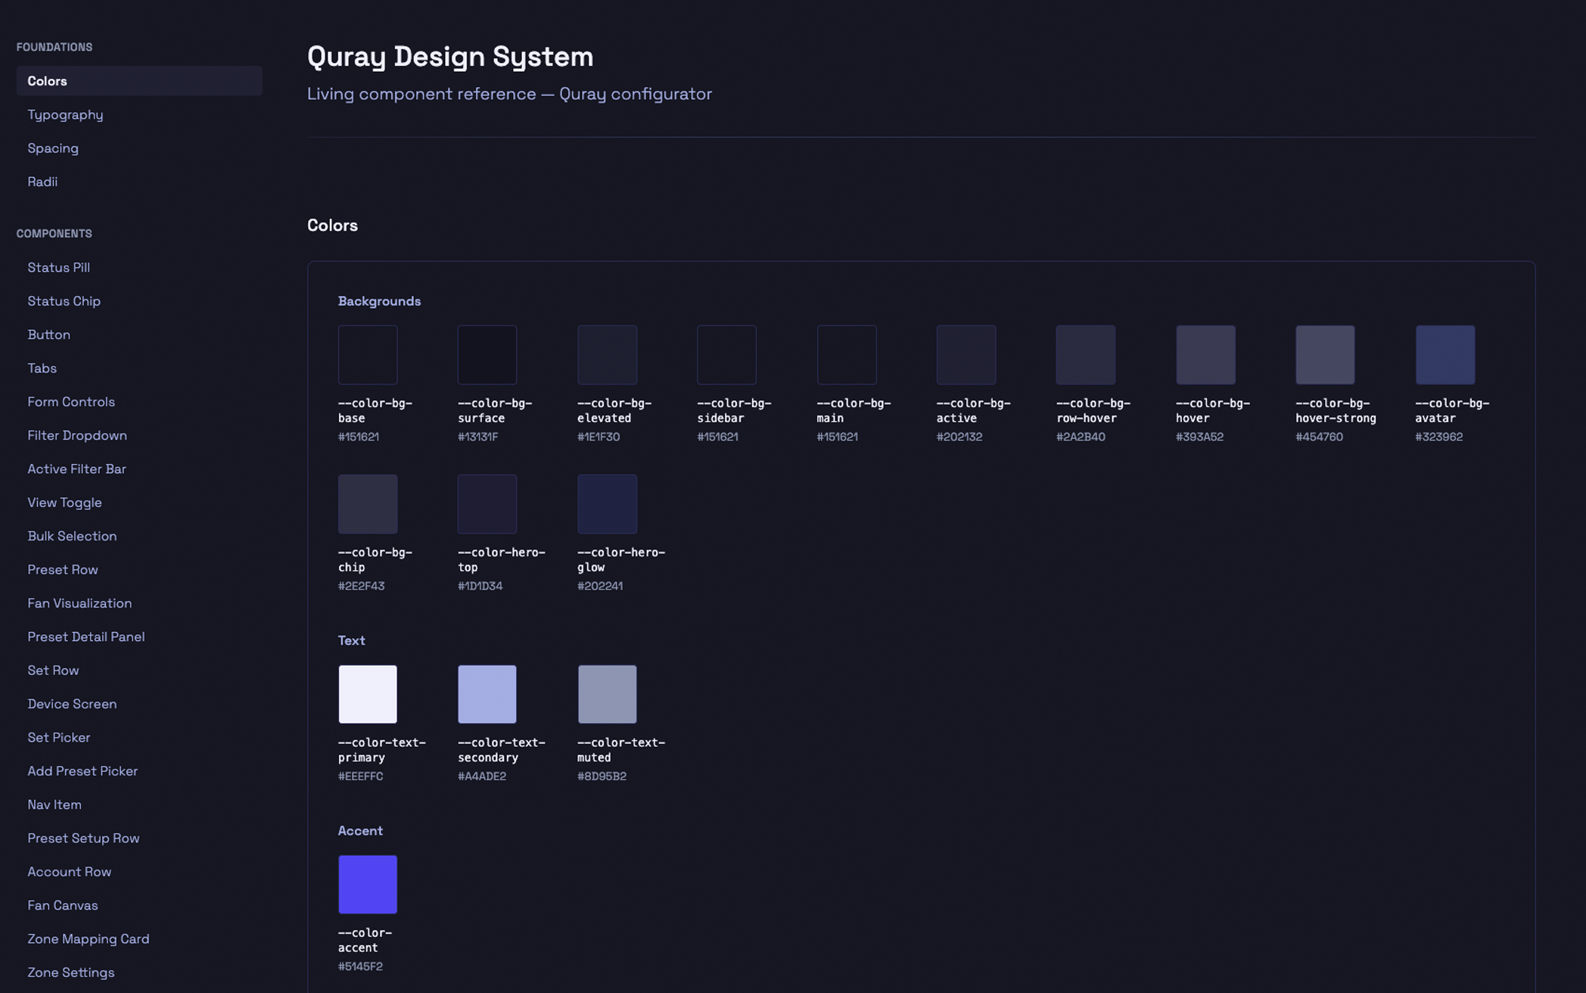The image size is (1586, 993).
Task: Click the color-bg-avatar swatch
Action: click(1445, 355)
